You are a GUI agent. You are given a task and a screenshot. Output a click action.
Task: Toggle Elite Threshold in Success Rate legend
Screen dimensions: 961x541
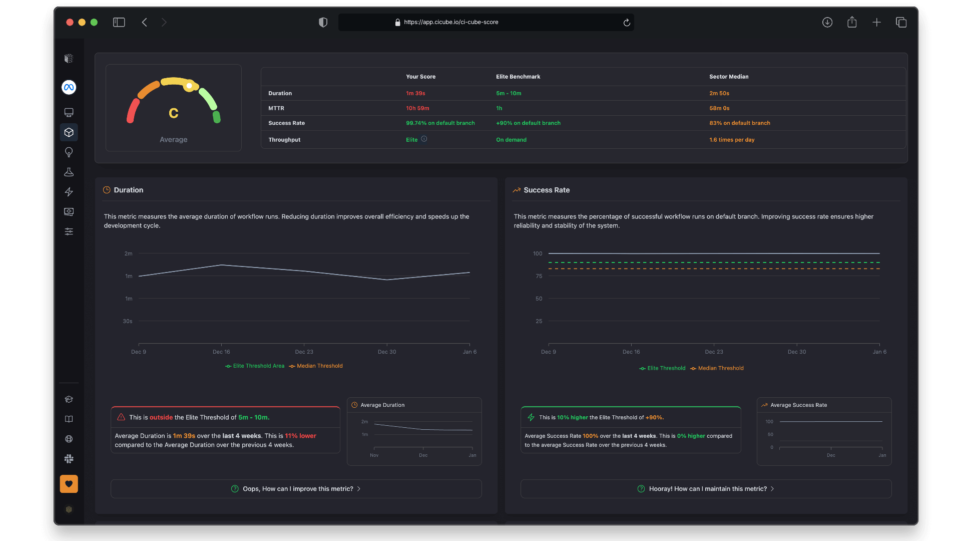click(662, 368)
